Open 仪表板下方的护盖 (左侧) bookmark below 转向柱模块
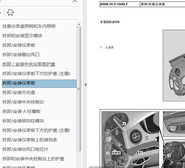The image size is (185, 168). click(x=36, y=130)
